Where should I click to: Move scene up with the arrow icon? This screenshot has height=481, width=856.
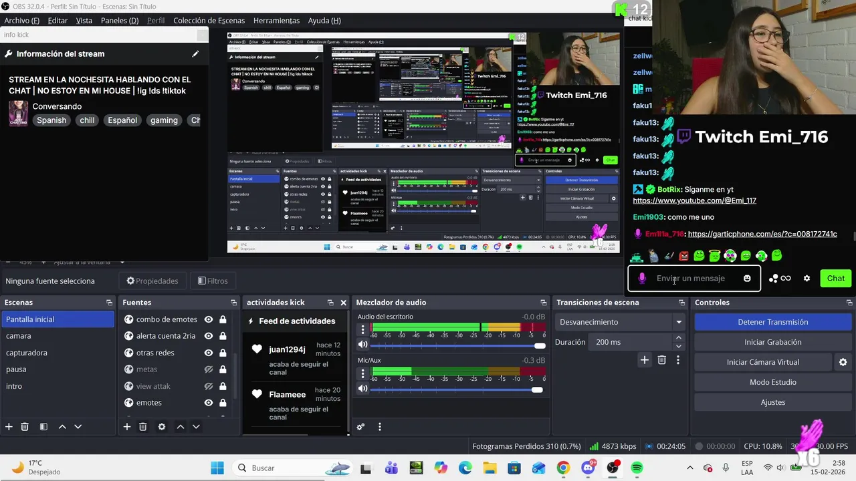click(62, 426)
